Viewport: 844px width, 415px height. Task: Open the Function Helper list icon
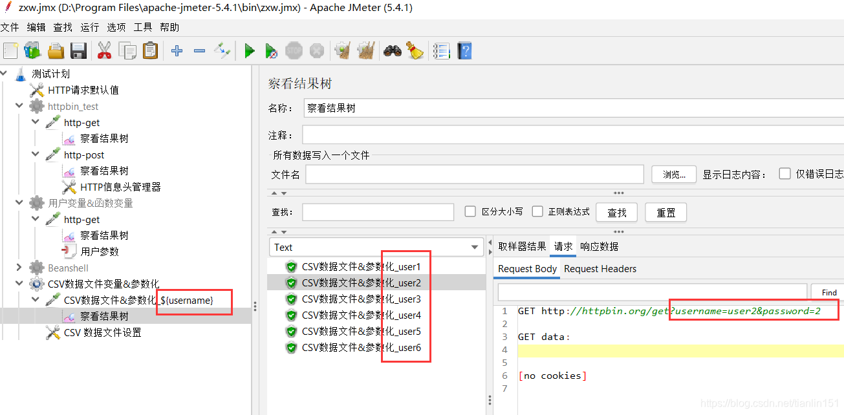tap(442, 50)
